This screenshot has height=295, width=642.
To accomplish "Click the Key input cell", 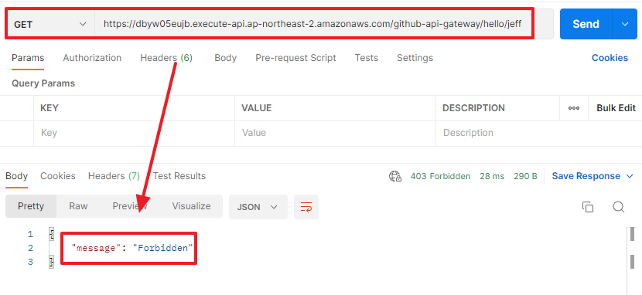I will 135,133.
